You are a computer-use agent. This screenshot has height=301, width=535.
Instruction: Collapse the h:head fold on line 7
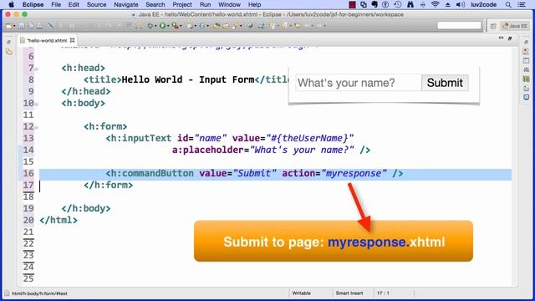coord(36,69)
